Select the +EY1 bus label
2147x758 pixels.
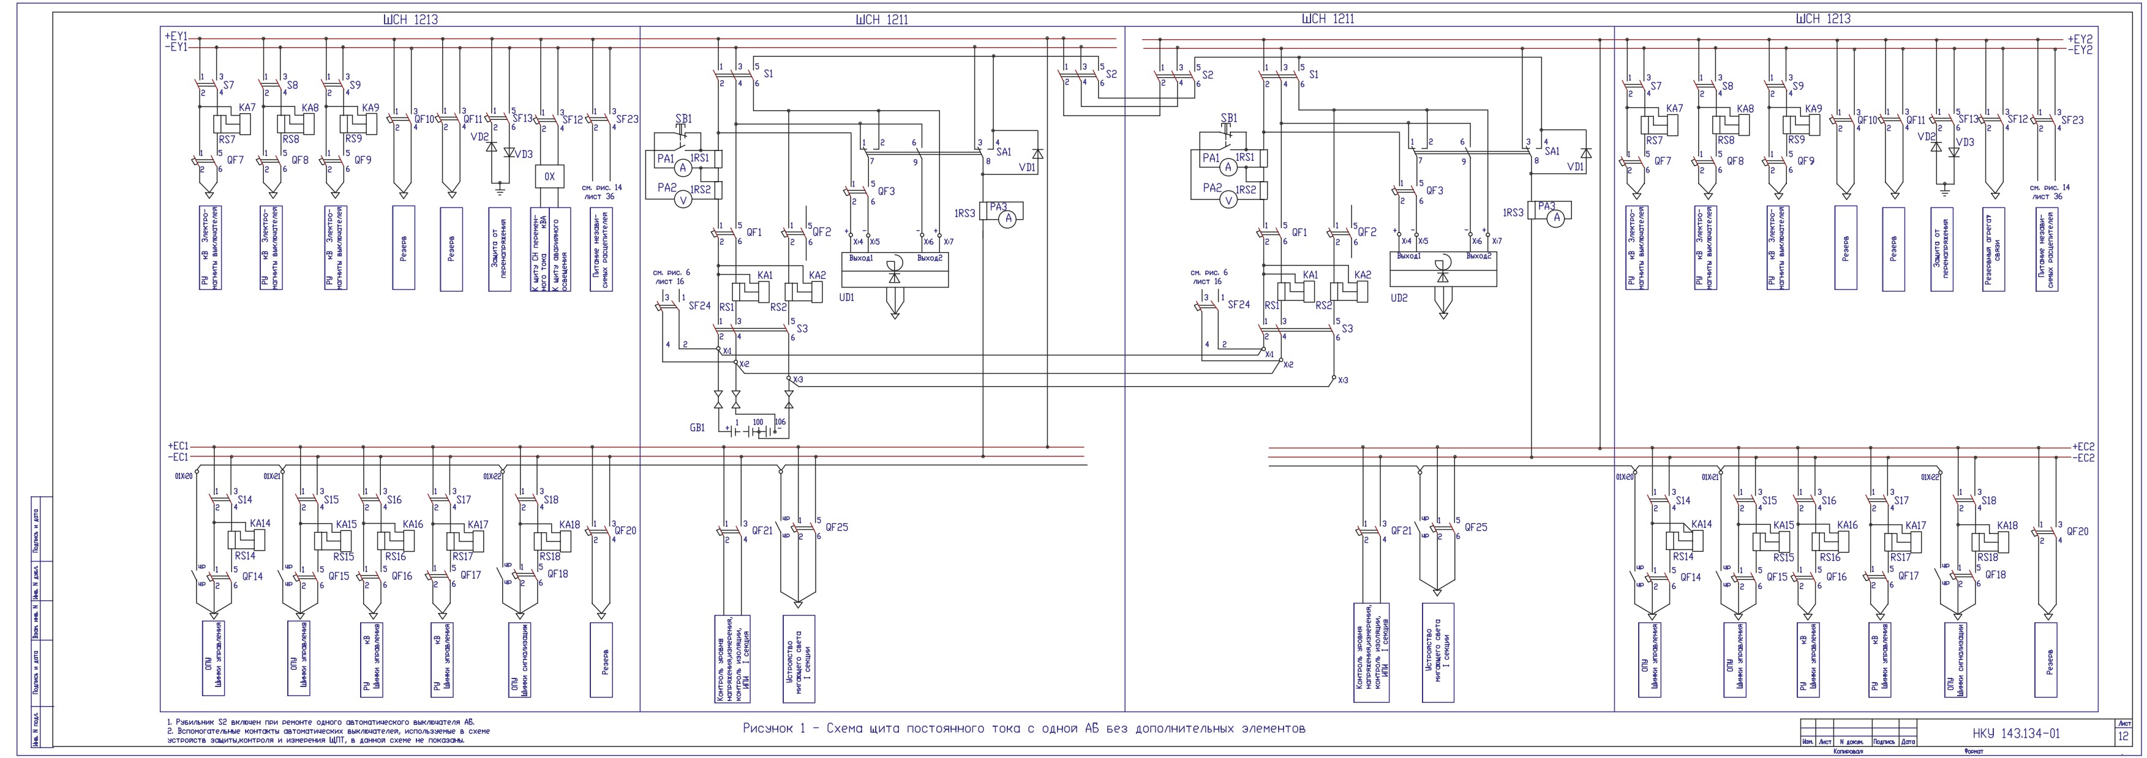(176, 37)
